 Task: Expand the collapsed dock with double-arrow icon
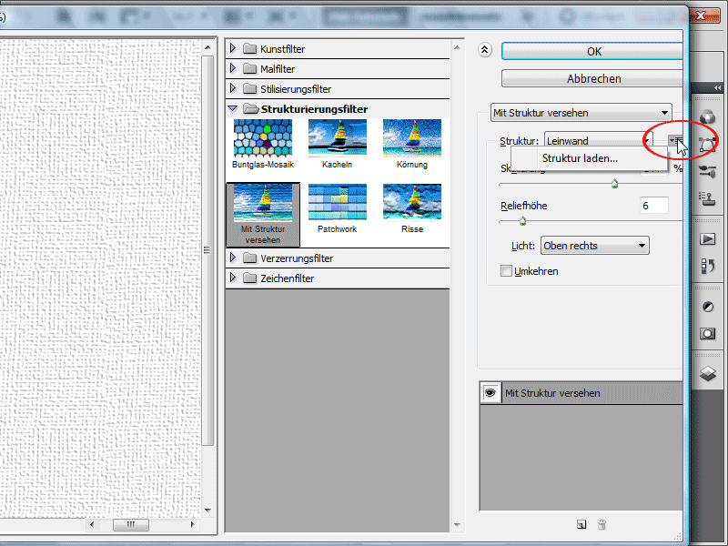point(717,87)
